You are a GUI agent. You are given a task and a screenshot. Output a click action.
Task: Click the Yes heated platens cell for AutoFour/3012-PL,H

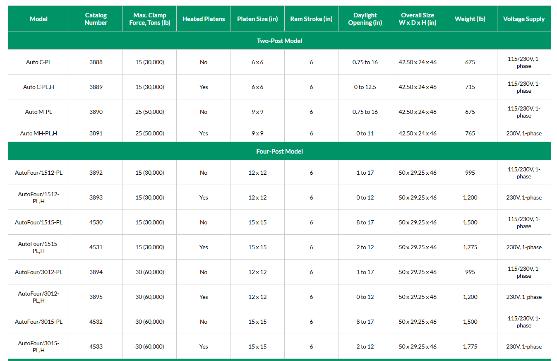(204, 297)
